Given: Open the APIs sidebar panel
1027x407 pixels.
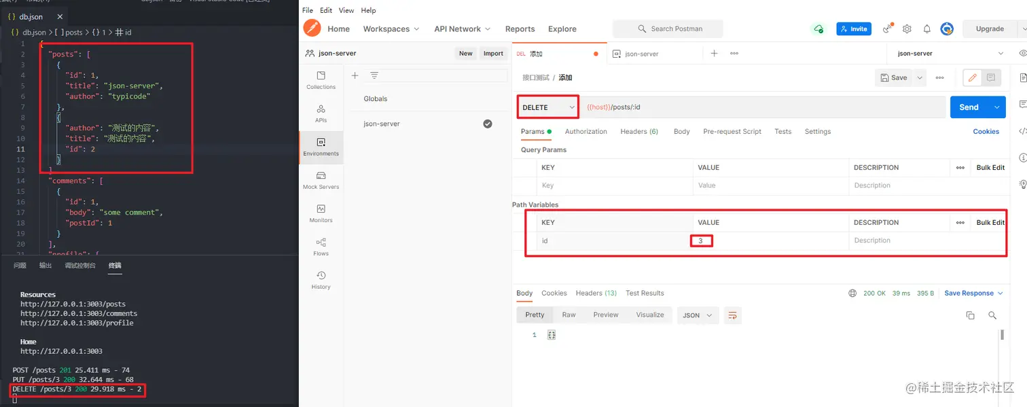Looking at the screenshot, I should tap(321, 113).
